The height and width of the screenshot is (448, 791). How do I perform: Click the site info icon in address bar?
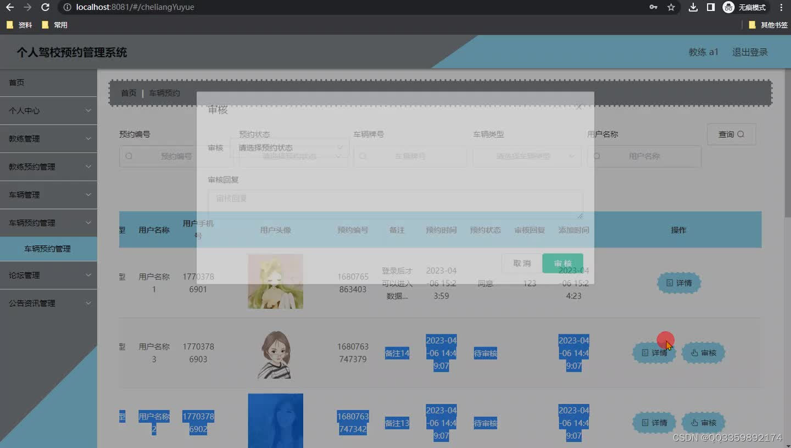click(x=66, y=7)
